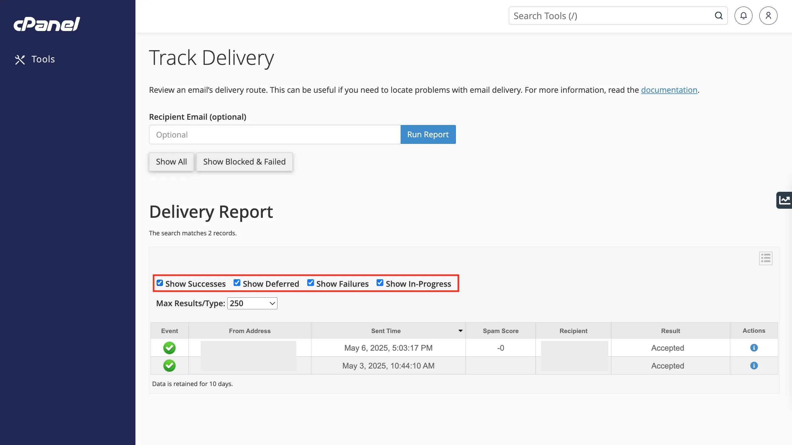Click the cPanel logo

[47, 24]
